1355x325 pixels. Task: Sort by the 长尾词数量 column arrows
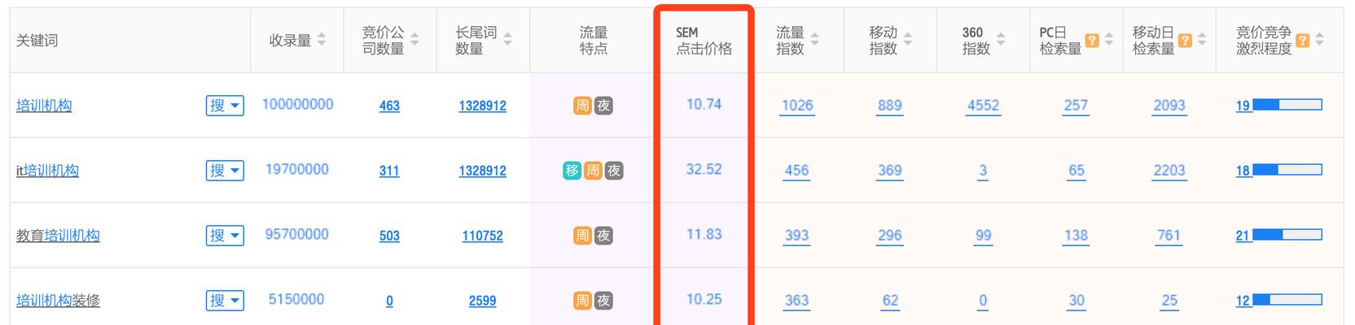[x=507, y=40]
